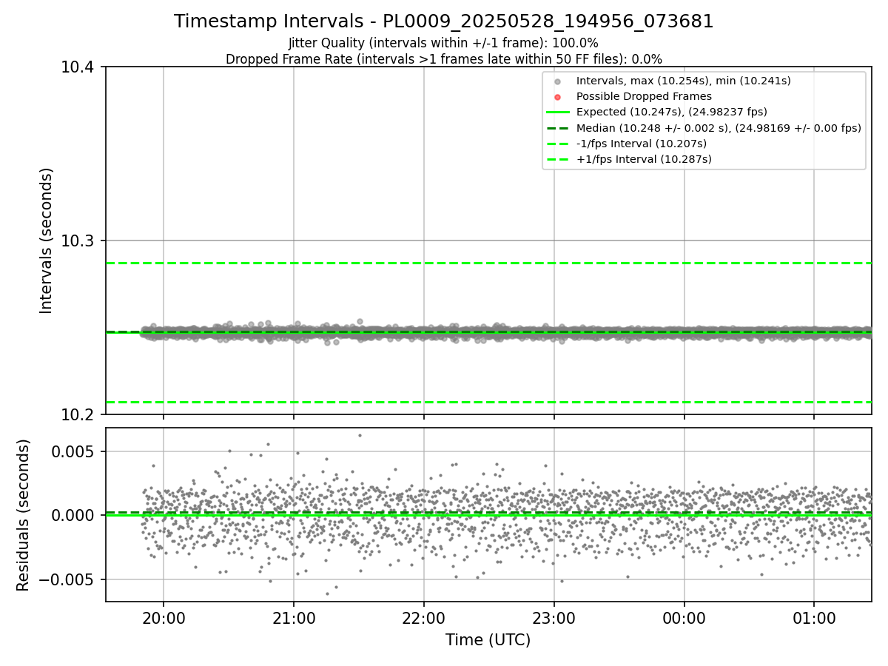Click legend entry '-1/fps Interval (10.207s)'
The width and height of the screenshot is (888, 666).
pyautogui.click(x=642, y=144)
